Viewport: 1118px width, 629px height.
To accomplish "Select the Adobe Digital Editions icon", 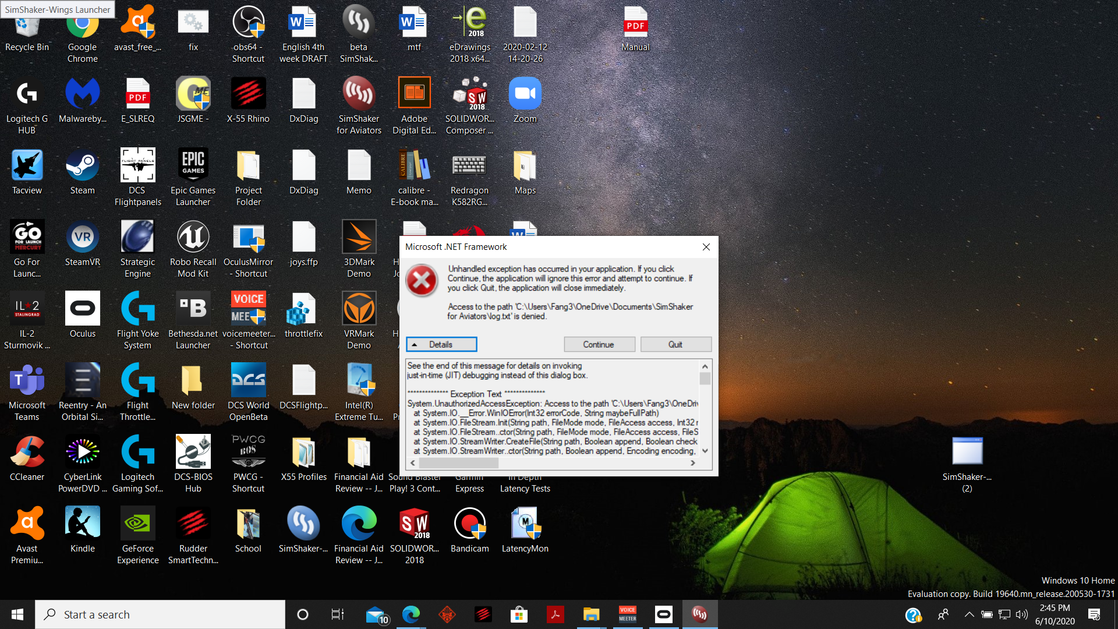I will tap(414, 107).
